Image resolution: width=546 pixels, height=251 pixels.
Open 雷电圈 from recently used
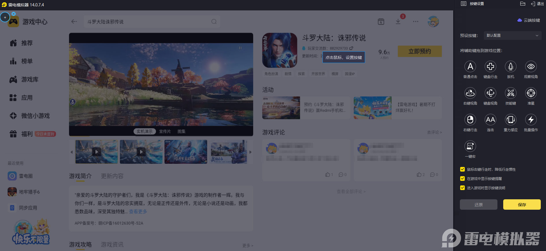(x=20, y=176)
